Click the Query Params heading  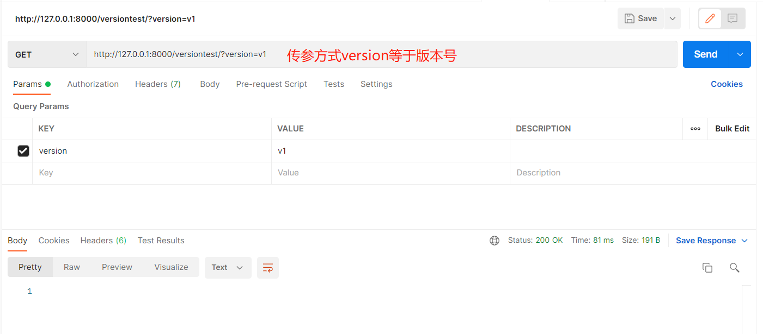click(x=41, y=106)
